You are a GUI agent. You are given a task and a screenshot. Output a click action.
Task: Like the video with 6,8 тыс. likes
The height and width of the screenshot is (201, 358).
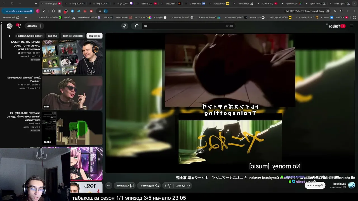click(183, 185)
